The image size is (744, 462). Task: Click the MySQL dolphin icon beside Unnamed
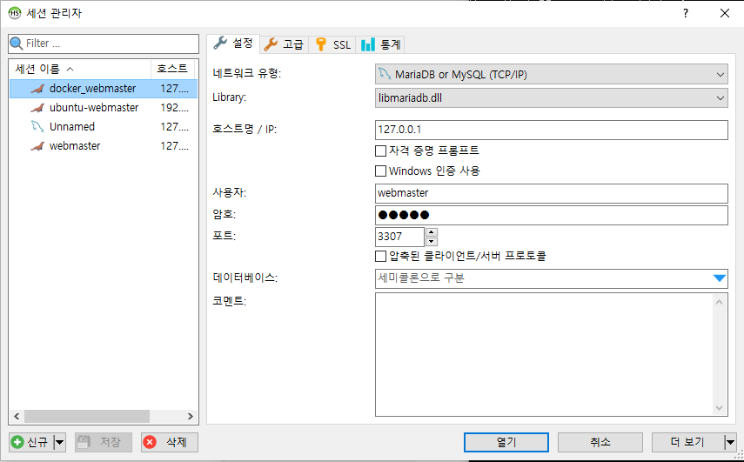point(37,127)
